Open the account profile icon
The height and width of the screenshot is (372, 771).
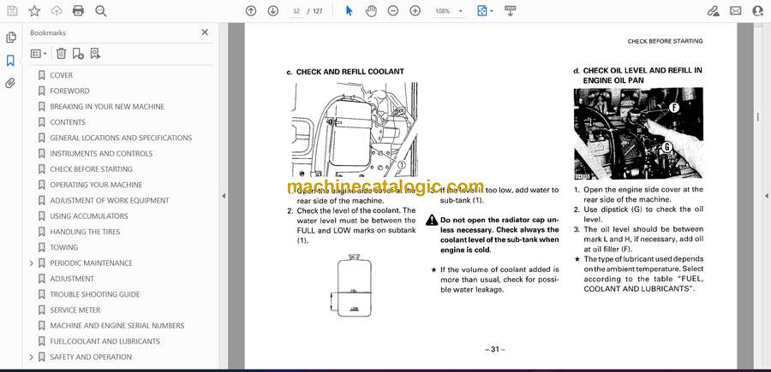tap(758, 11)
